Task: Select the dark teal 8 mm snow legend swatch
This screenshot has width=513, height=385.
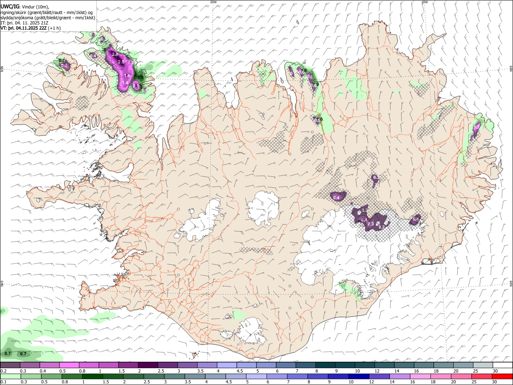Action: pos(325,365)
